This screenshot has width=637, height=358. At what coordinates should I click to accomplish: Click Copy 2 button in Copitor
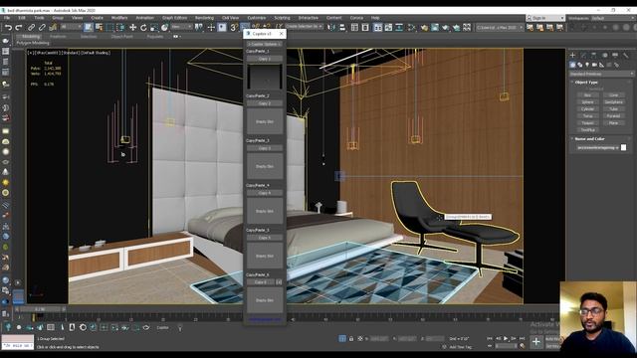tap(265, 103)
